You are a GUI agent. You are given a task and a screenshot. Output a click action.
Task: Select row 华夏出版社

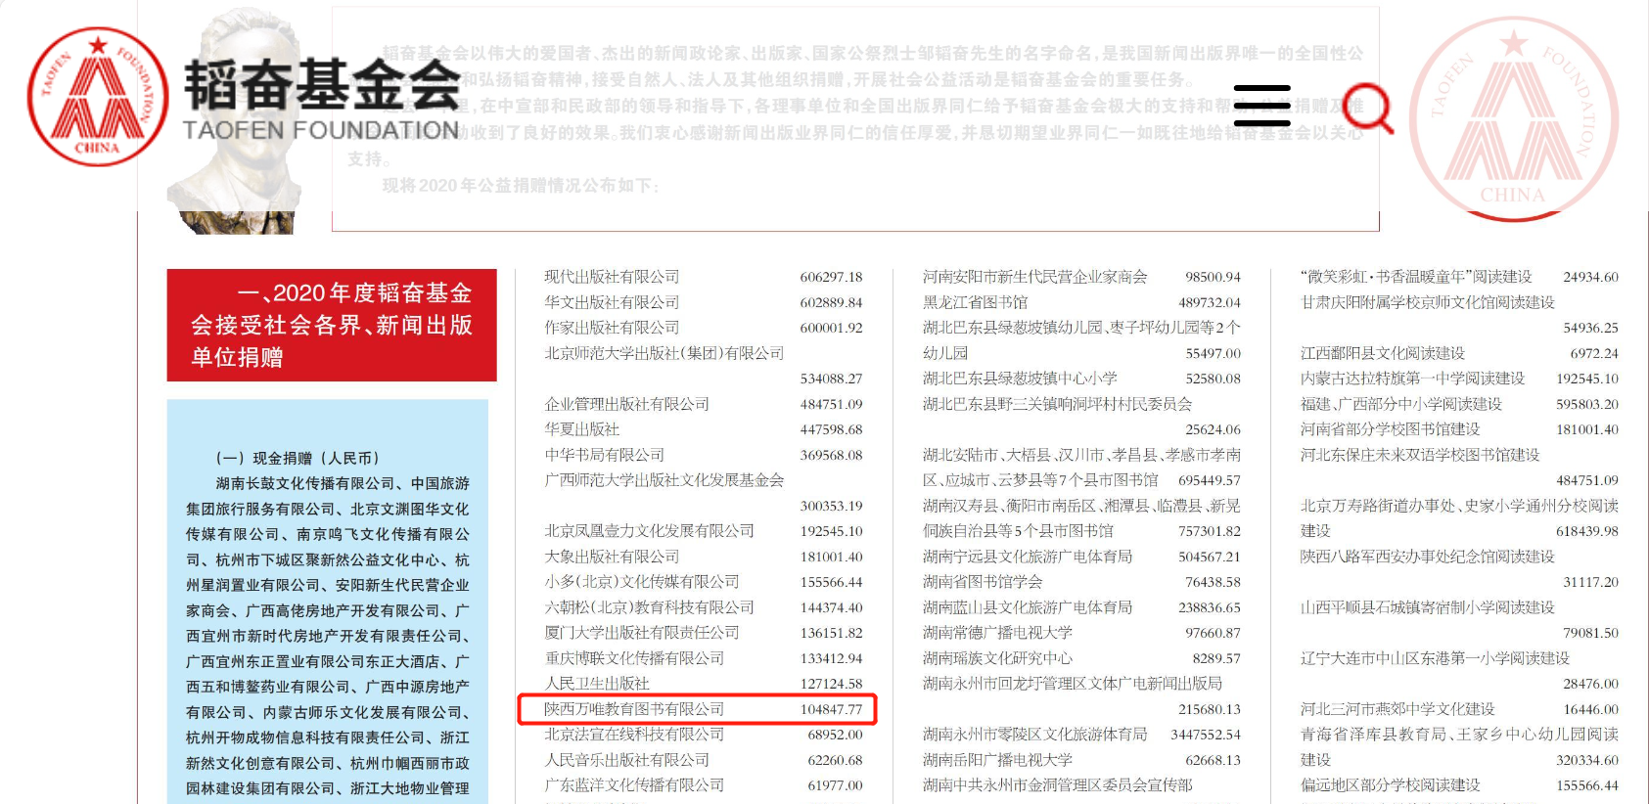coord(704,429)
